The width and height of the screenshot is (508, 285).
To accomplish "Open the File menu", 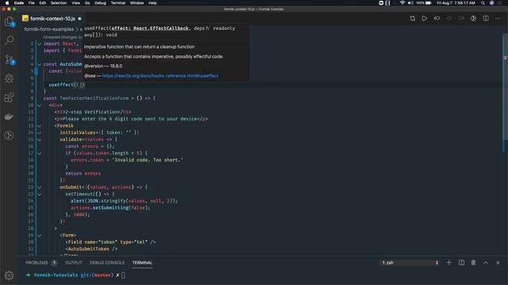I will (x=32, y=3).
